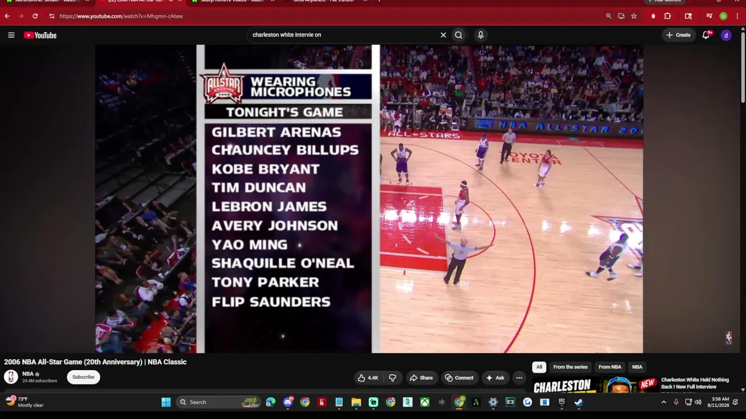Open the browser extensions puzzle icon

pos(668,16)
